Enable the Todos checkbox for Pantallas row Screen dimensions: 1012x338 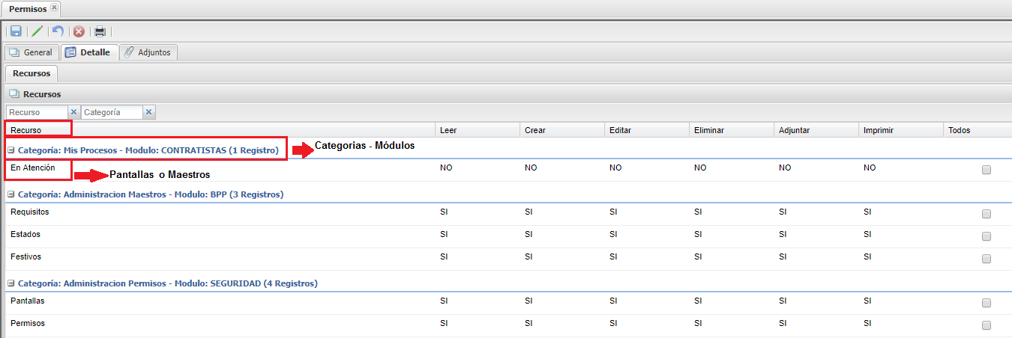[986, 303]
